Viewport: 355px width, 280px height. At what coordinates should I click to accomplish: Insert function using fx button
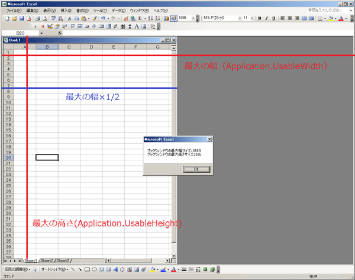click(60, 33)
